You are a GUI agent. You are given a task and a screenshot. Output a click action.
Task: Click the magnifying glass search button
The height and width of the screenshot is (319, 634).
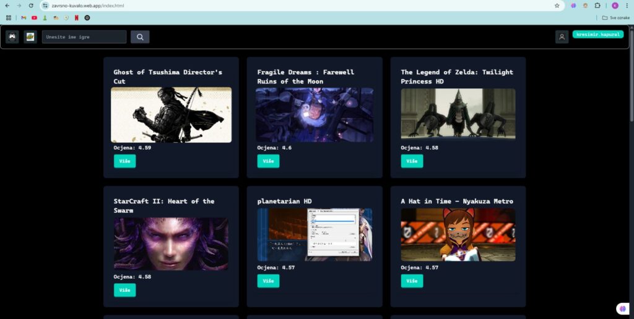140,36
